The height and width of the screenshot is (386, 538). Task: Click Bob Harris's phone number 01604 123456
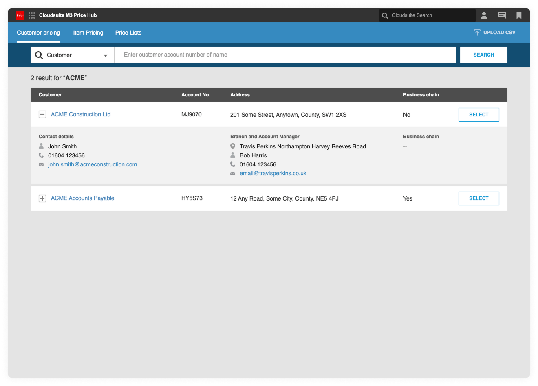258,164
